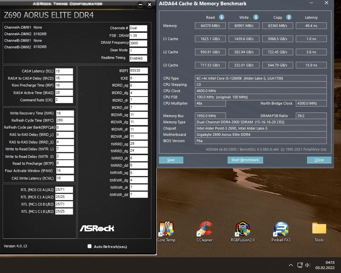Open the CCleaner desktop shortcut
This screenshot has width=341, height=273.
pos(204,232)
